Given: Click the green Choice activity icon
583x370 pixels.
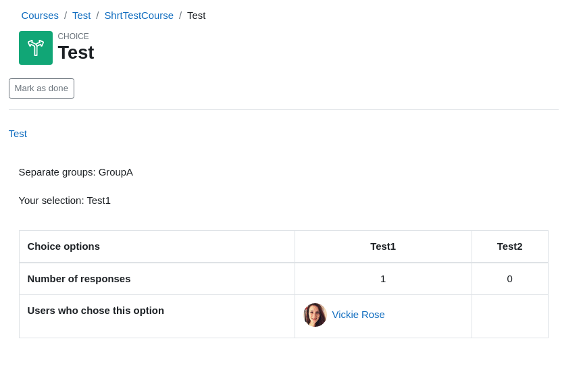Looking at the screenshot, I should (x=36, y=48).
